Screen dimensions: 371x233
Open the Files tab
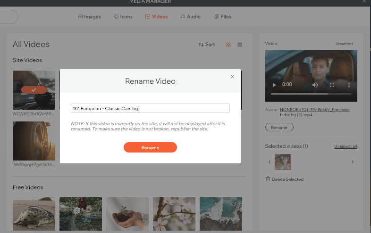223,16
